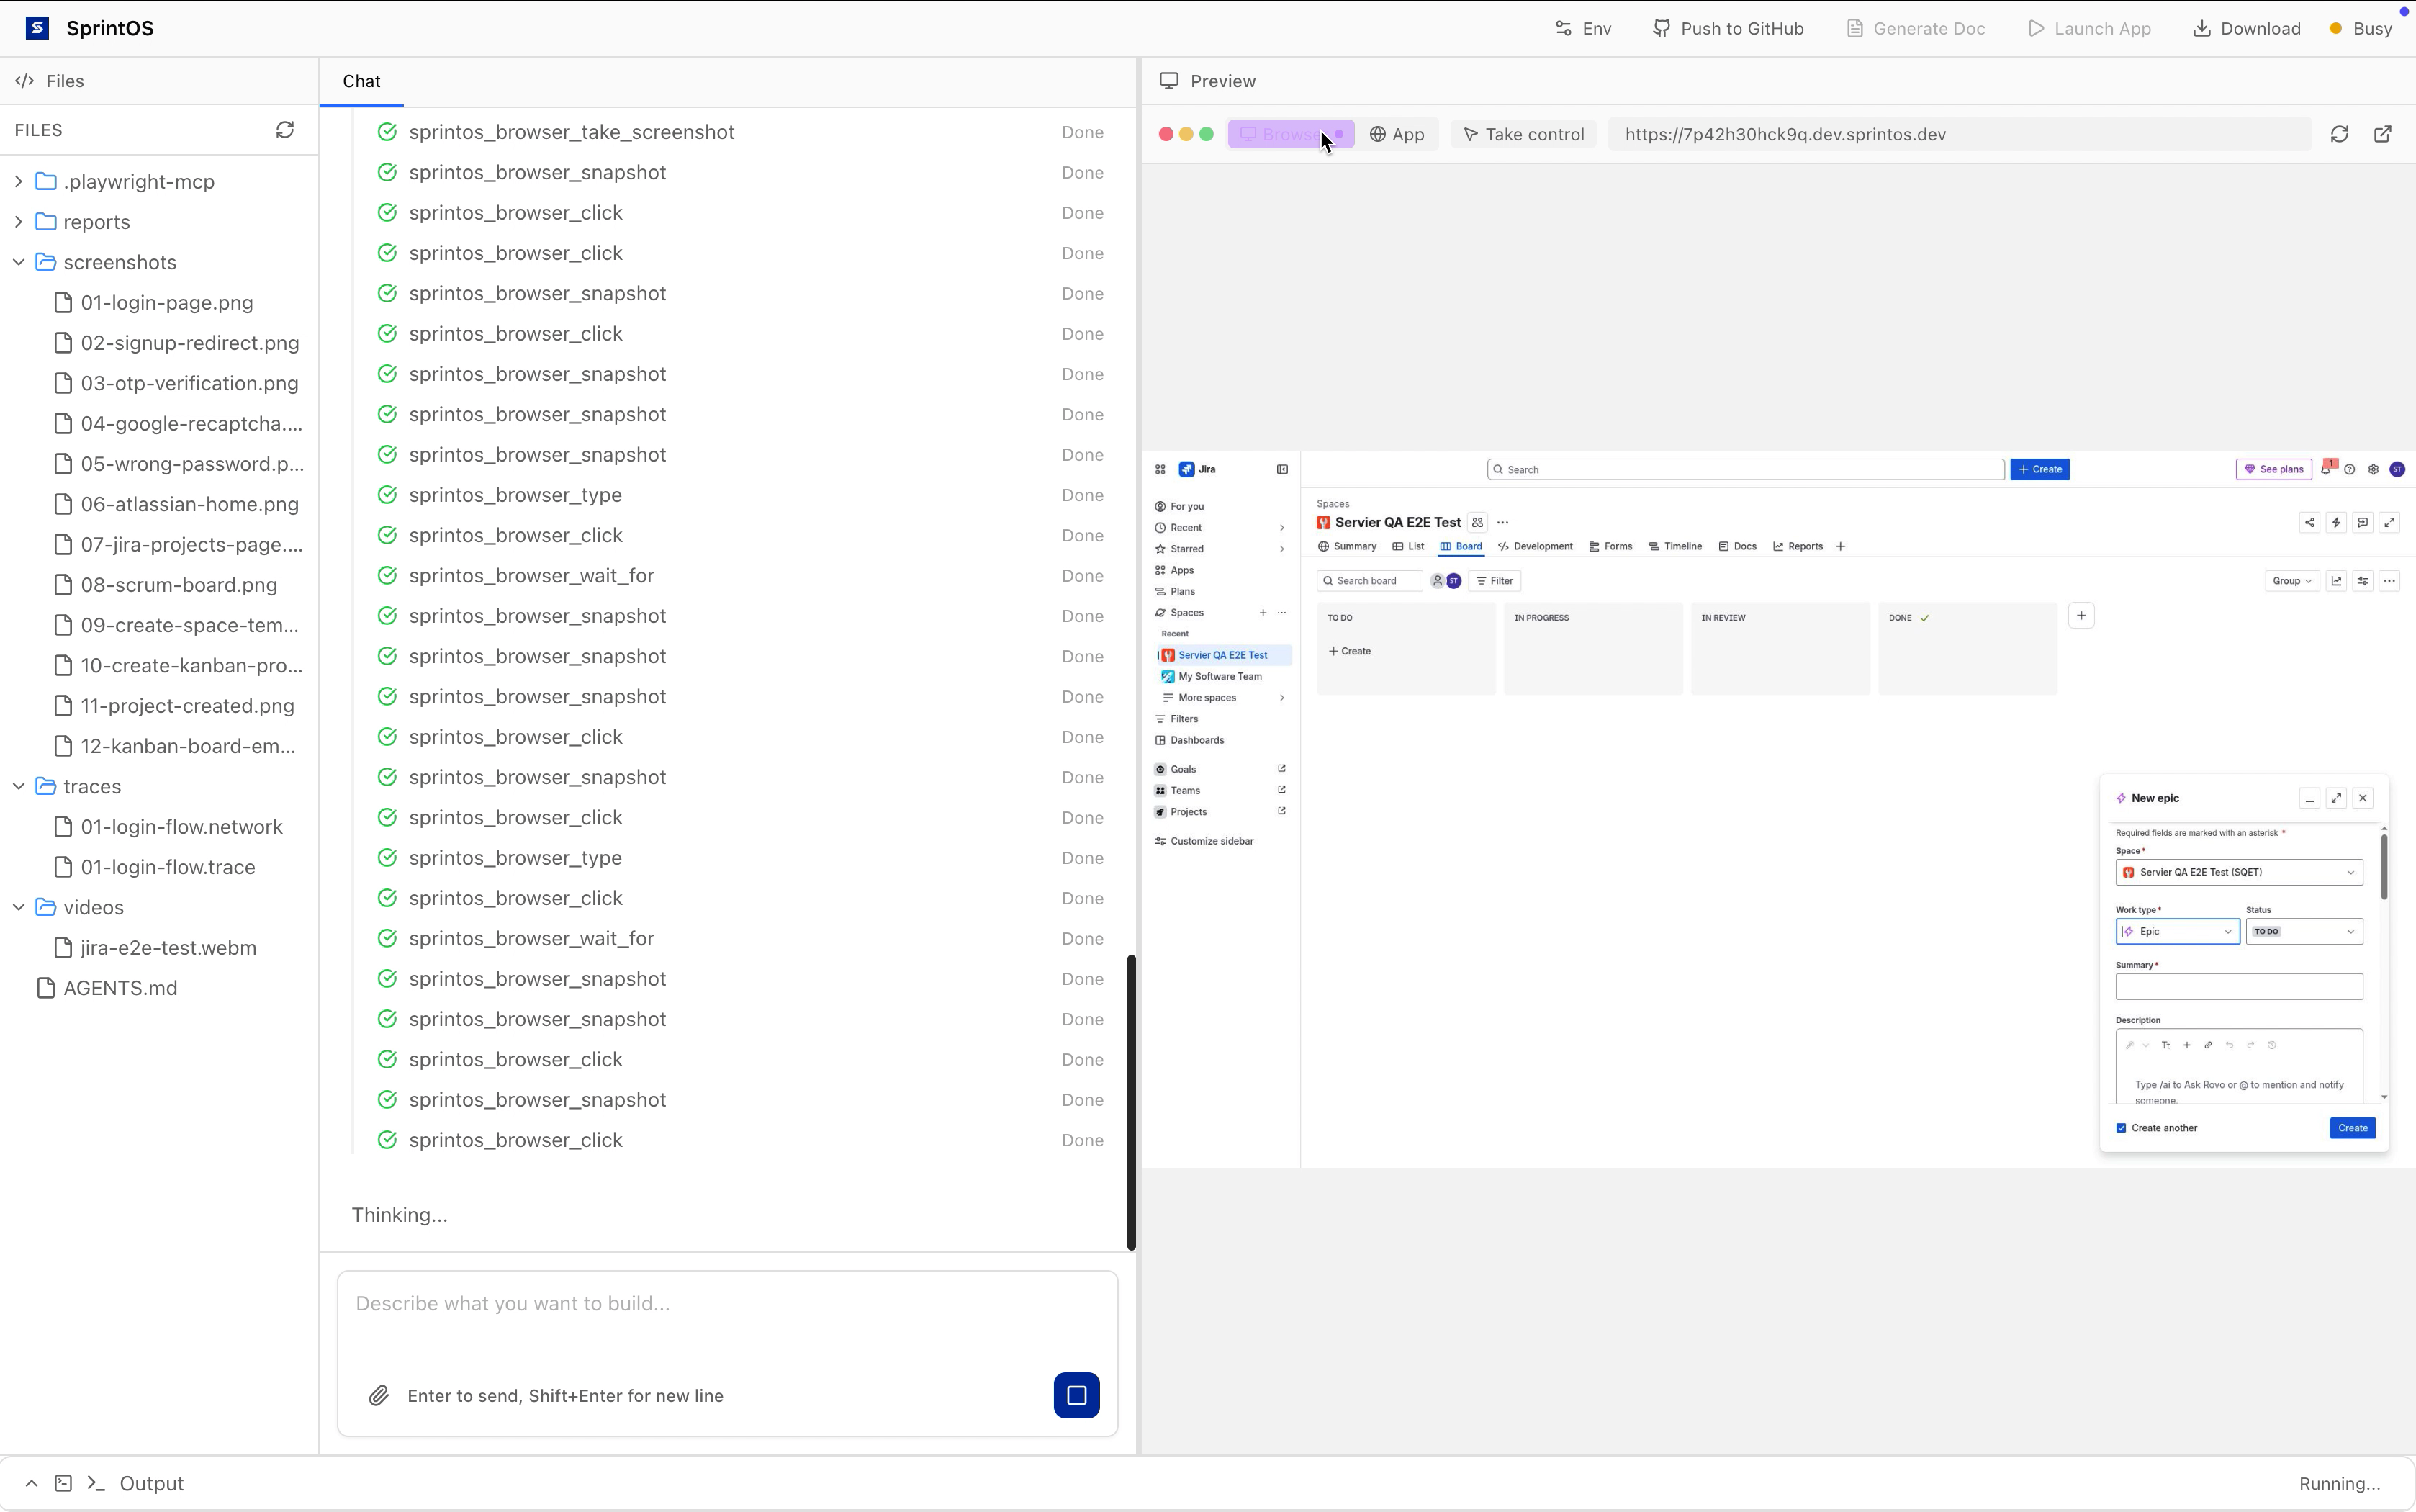Click the feedback speech icon in Jira
Screen dimensions: 2416x1512
click(2363, 522)
